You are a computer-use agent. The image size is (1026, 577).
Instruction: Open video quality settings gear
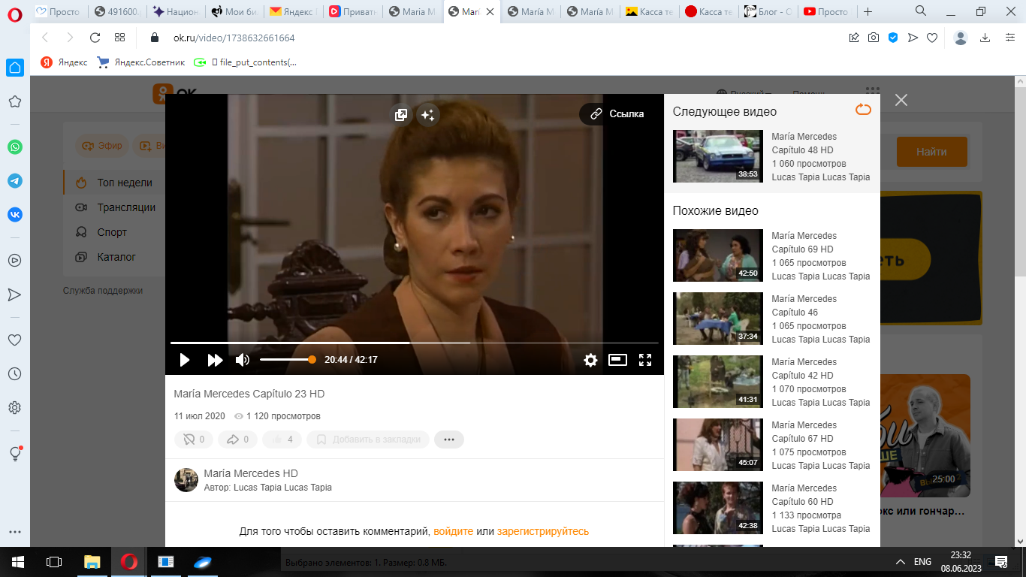point(590,360)
